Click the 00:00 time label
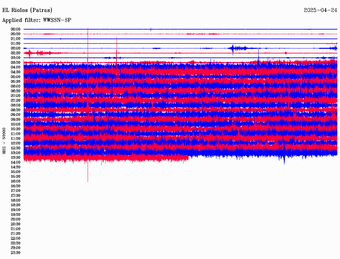This screenshot has height=259, width=340. (x=16, y=29)
